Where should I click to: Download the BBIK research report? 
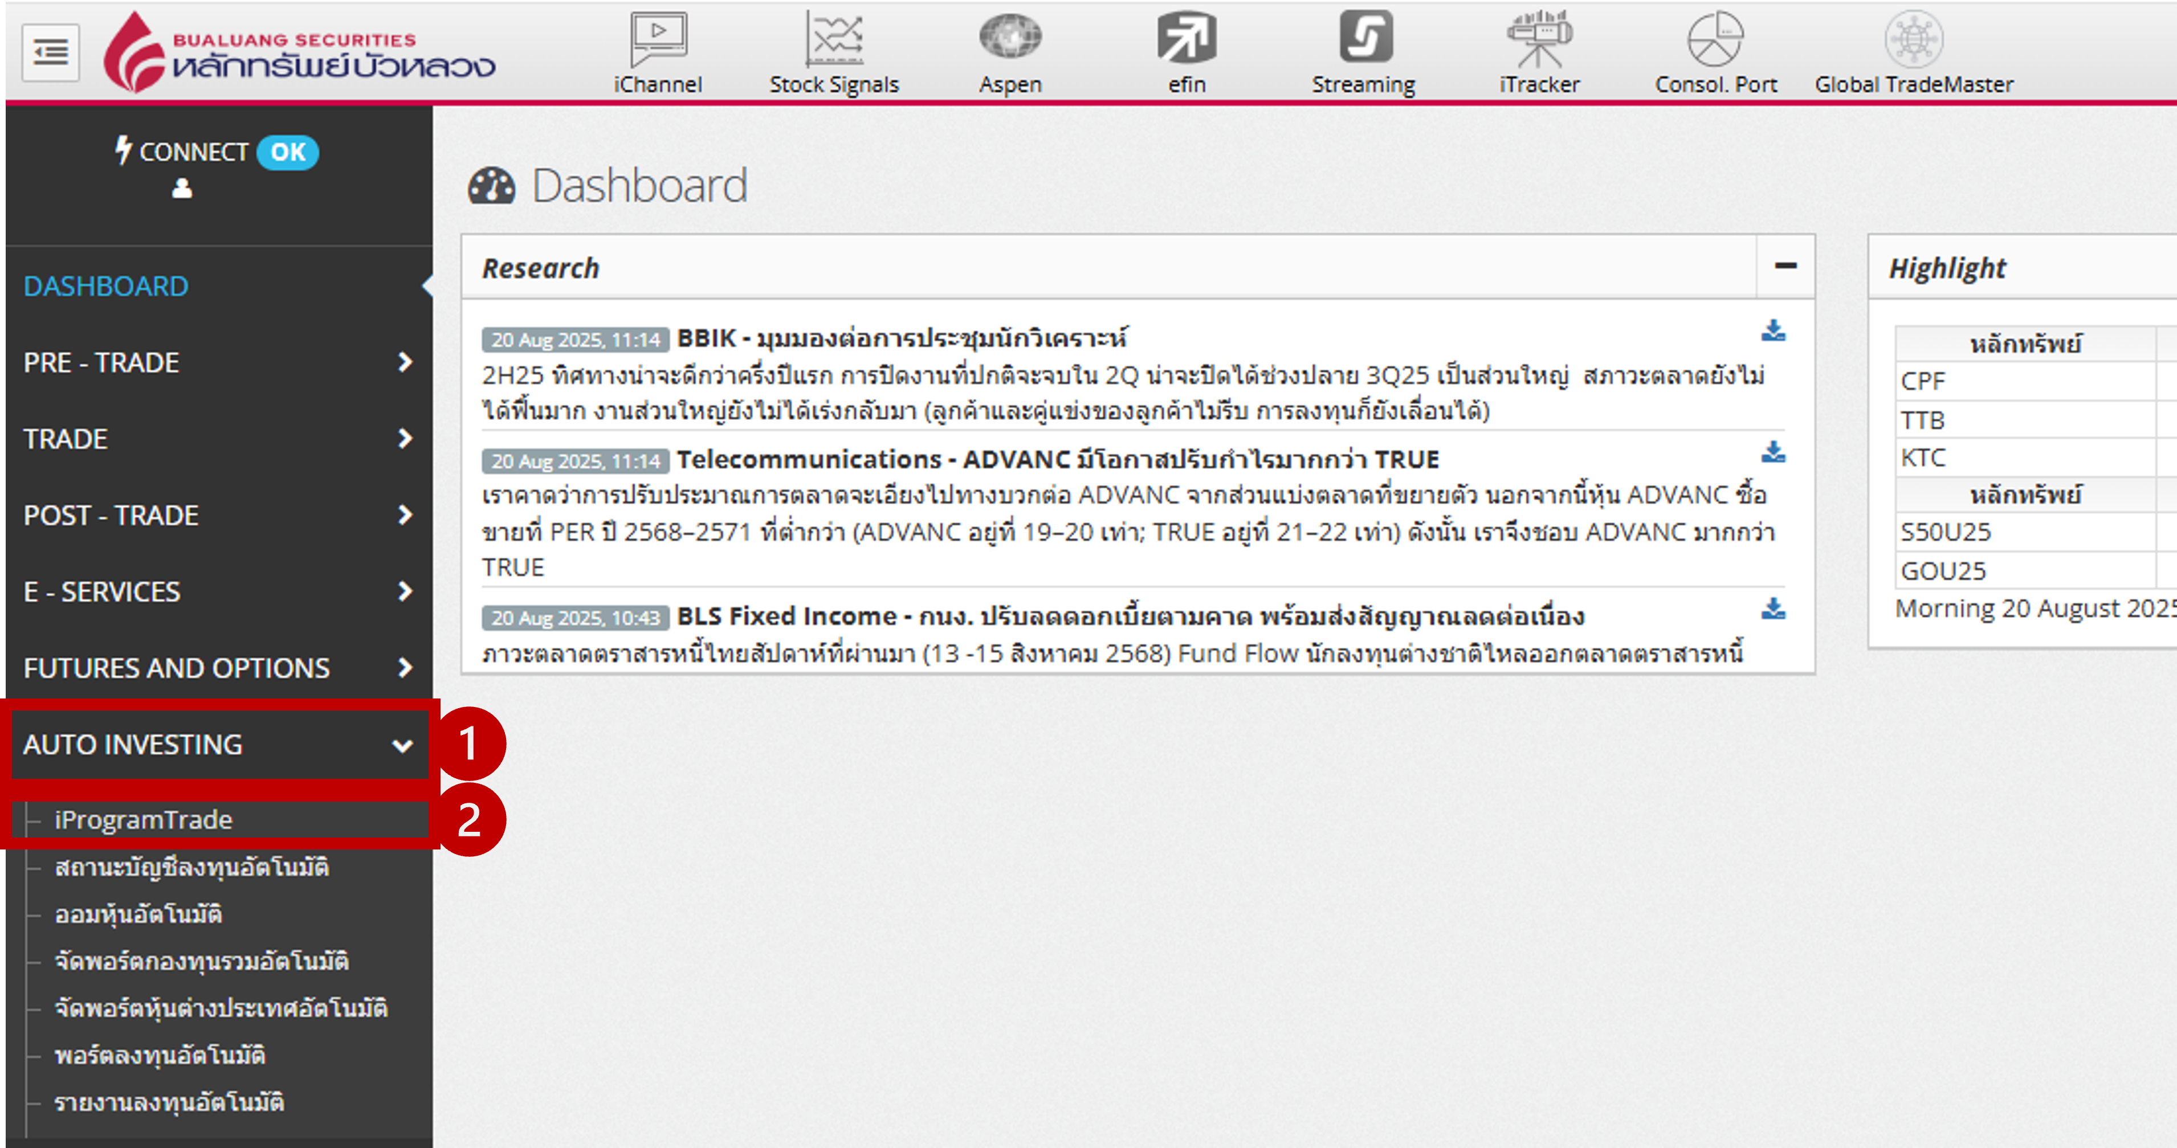coord(1773,331)
